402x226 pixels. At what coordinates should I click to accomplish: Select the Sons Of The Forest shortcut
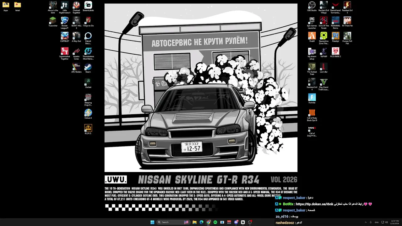[x=324, y=23]
